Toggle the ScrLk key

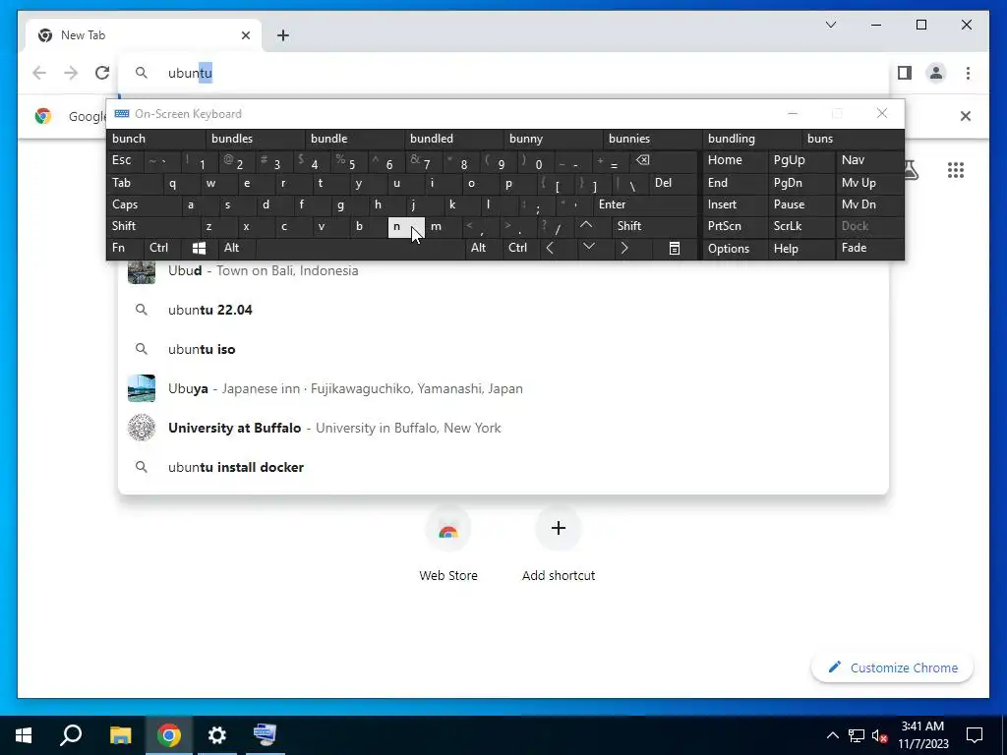[x=800, y=226]
